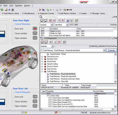Click the save icon in Fault Memory toolbar
This screenshot has width=118, height=115.
point(67,21)
